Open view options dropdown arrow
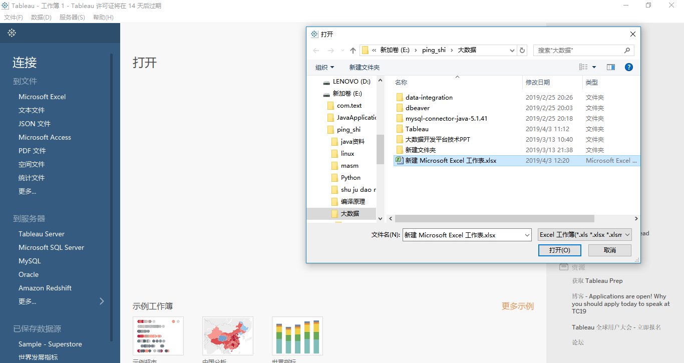Viewport: 684px width, 363px height. 594,67
